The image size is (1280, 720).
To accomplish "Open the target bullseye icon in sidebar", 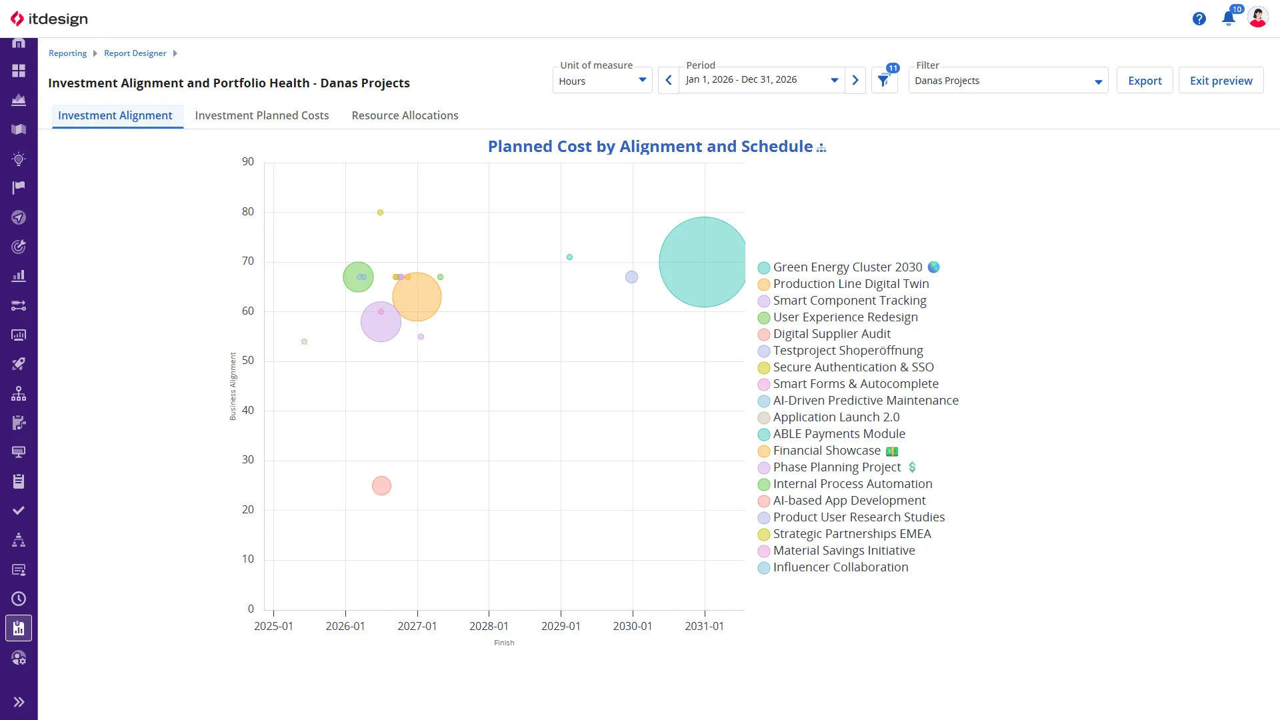I will (x=19, y=247).
